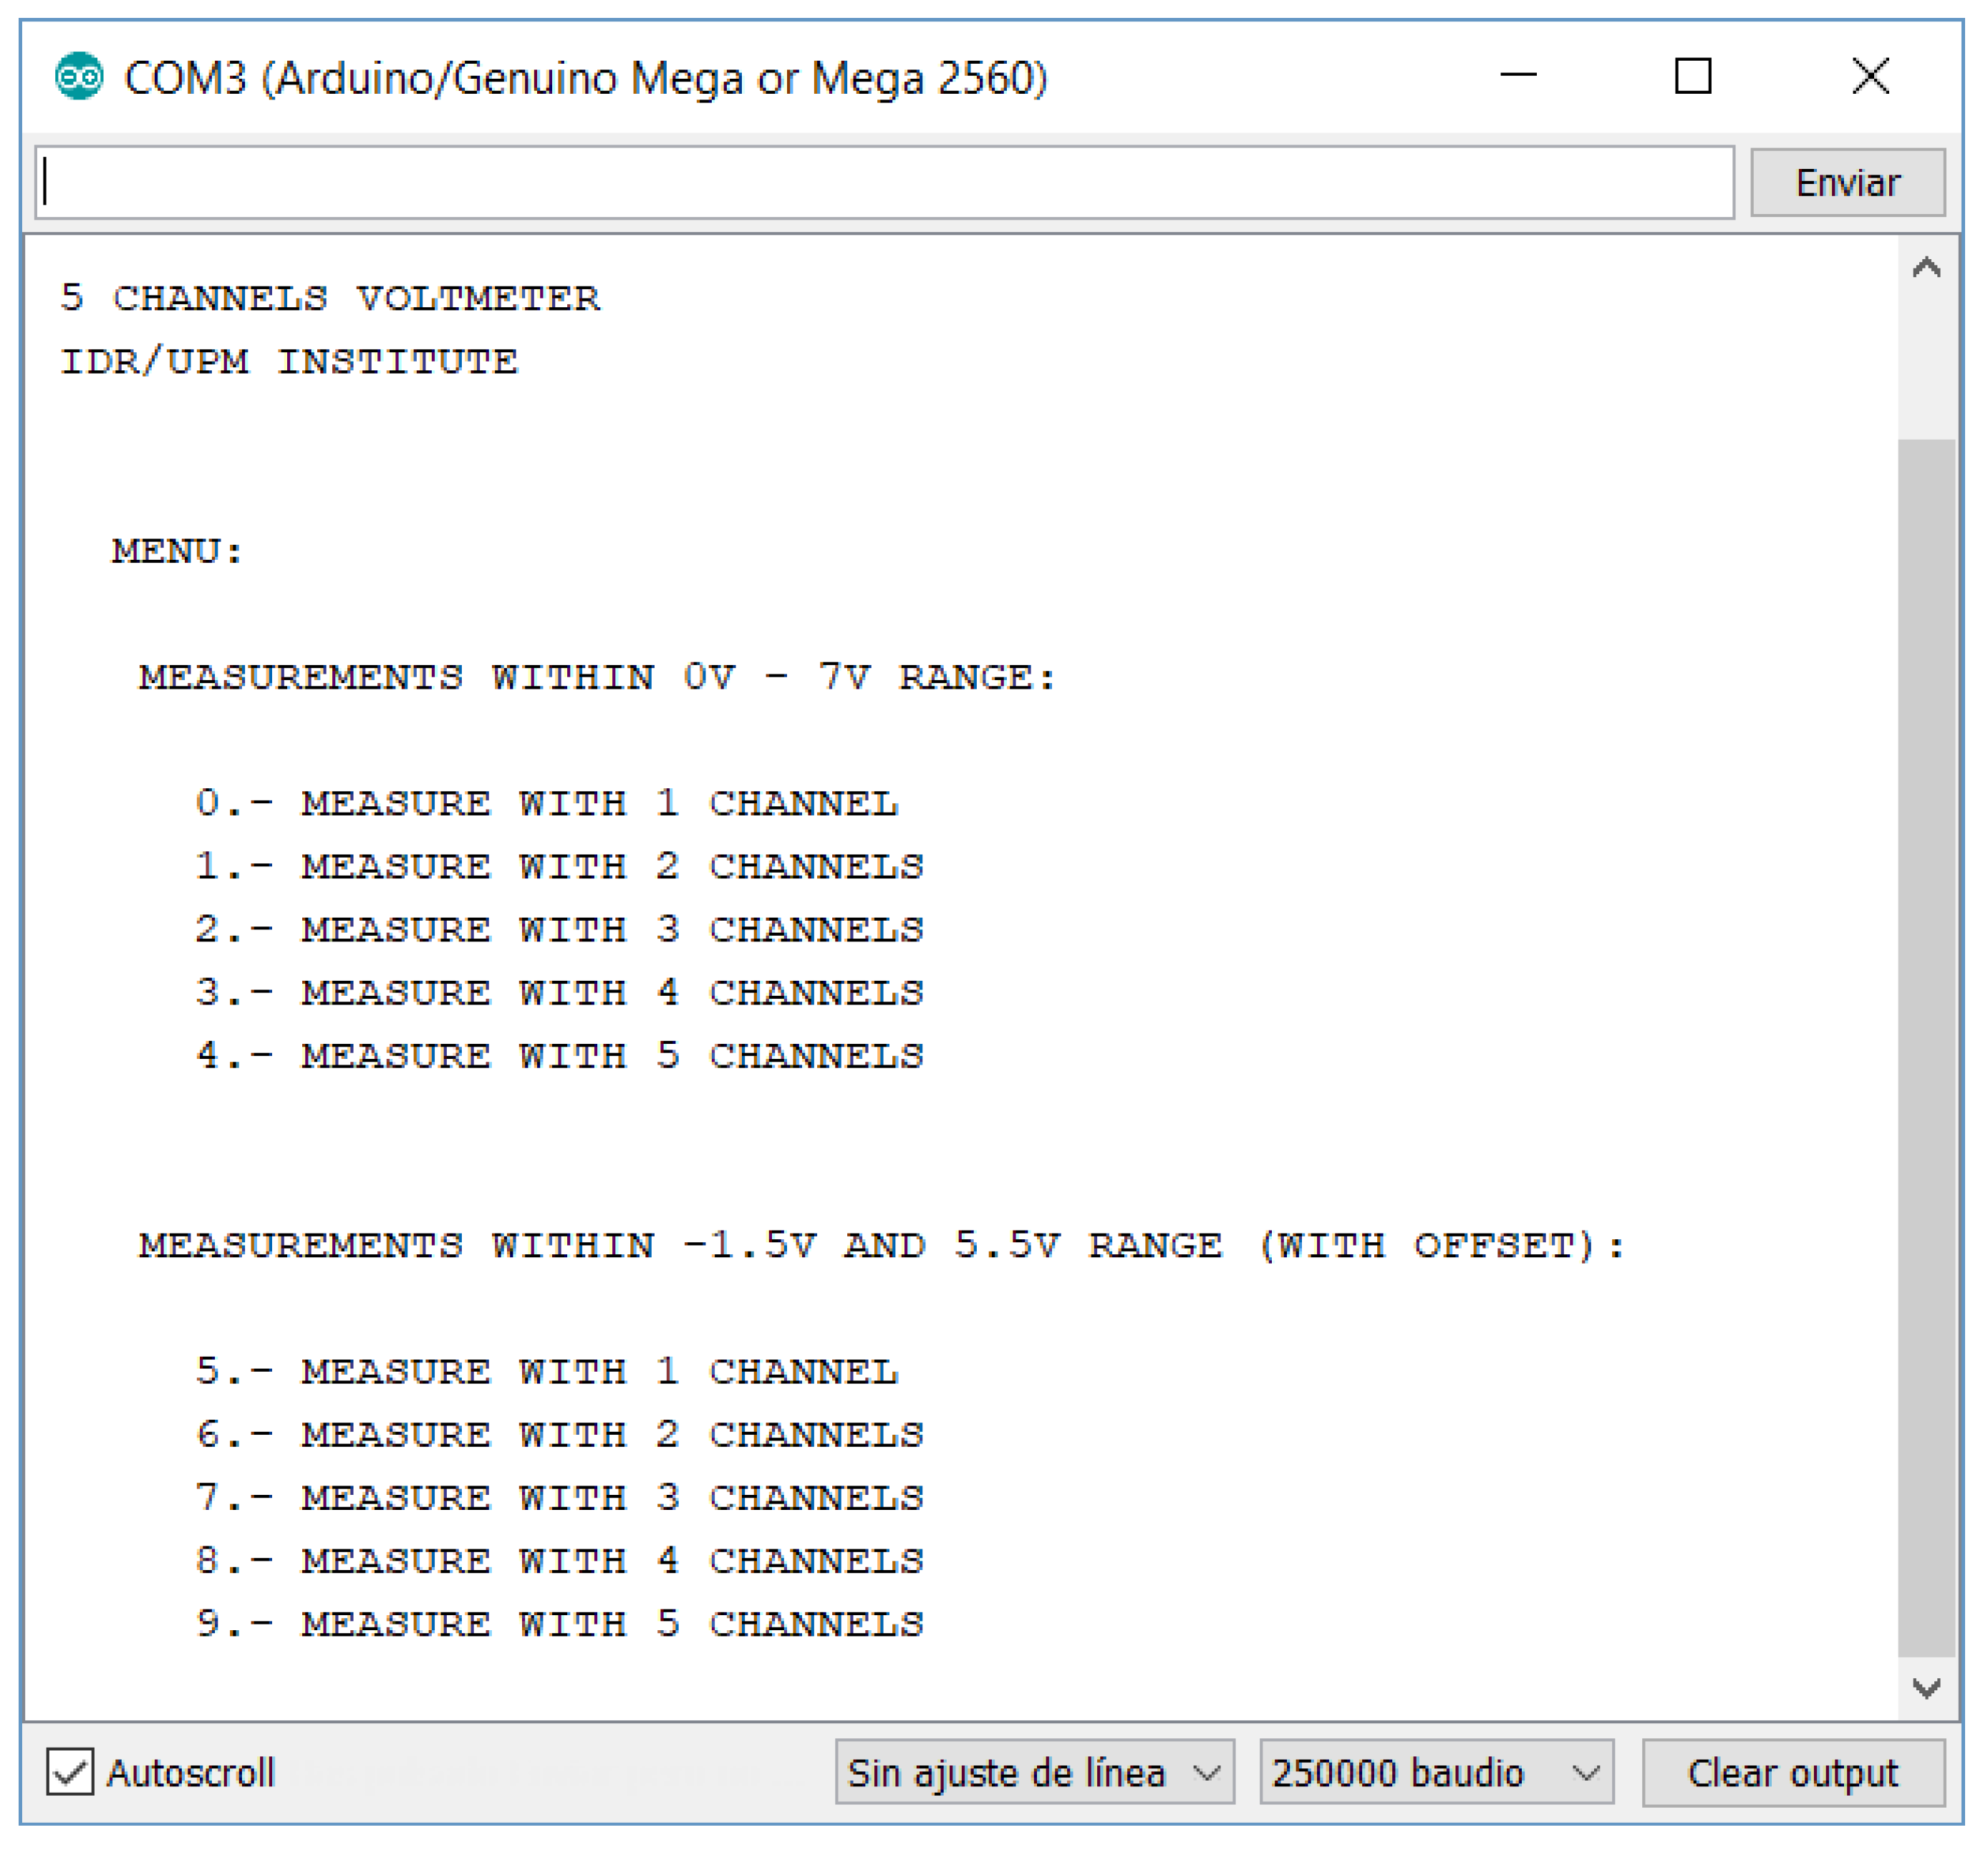Click line '8.- MEASURE WITH 4 CHANNELS'
This screenshot has width=1988, height=1855.
coord(560,1560)
